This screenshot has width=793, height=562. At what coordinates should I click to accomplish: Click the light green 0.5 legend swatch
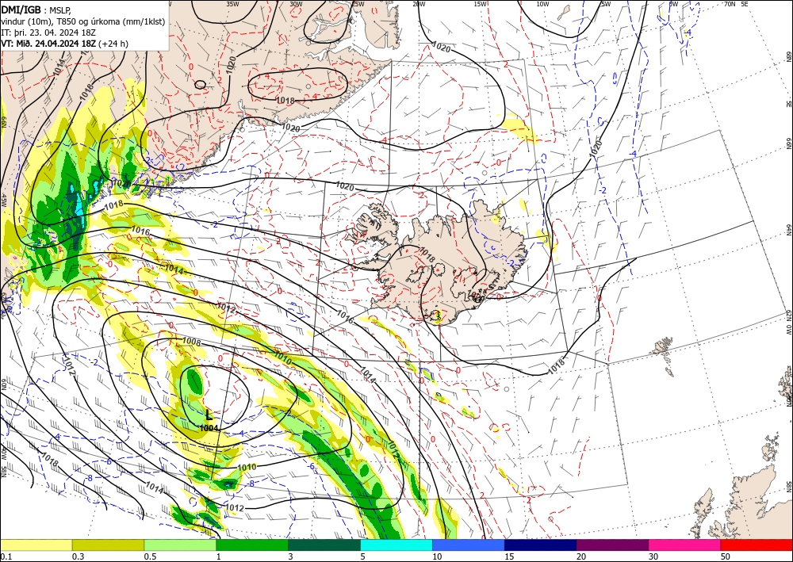click(x=180, y=545)
